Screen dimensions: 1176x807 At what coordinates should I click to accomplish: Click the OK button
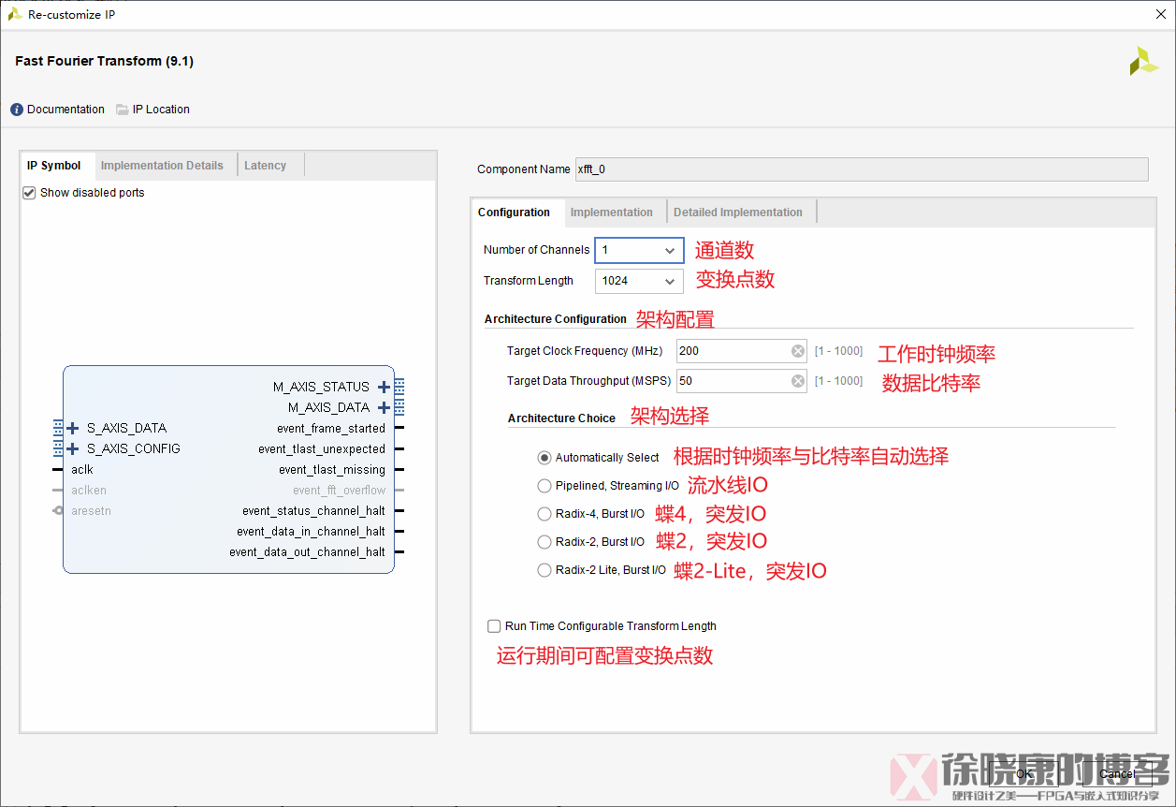(1024, 773)
